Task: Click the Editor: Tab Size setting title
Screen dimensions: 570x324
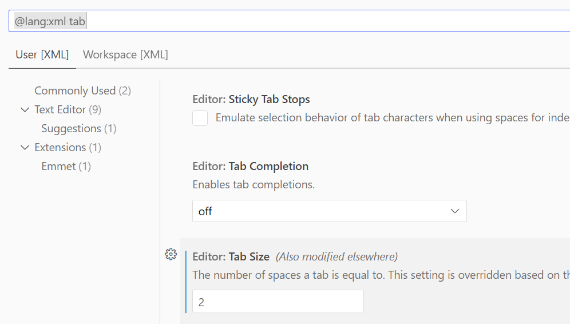Action: pos(231,256)
